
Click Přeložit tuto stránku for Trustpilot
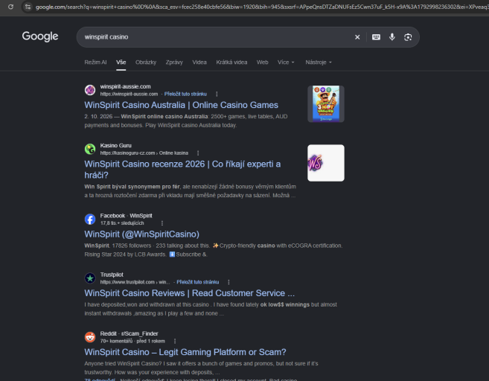pos(198,282)
